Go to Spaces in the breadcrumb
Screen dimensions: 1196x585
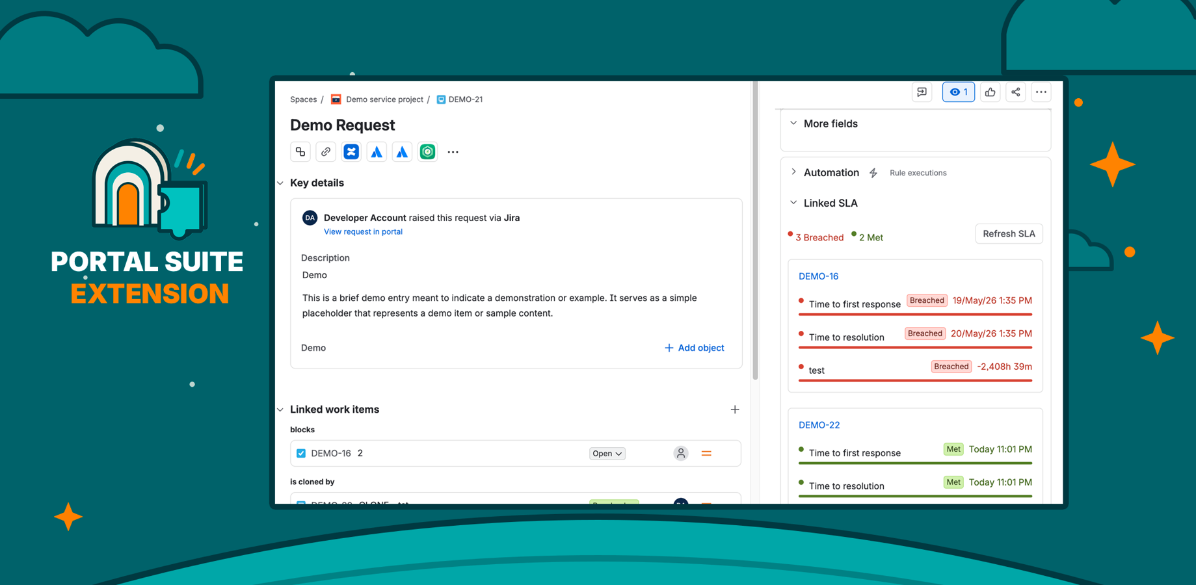click(303, 99)
